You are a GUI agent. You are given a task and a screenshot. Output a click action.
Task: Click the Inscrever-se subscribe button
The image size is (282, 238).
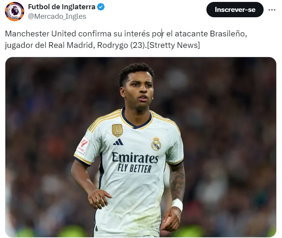[x=235, y=10]
